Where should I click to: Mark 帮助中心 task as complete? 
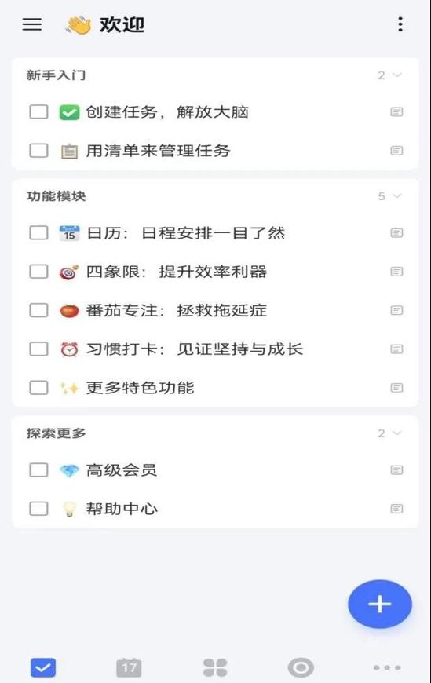coord(38,509)
